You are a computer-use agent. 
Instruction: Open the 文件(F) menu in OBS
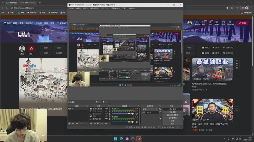[71, 9]
